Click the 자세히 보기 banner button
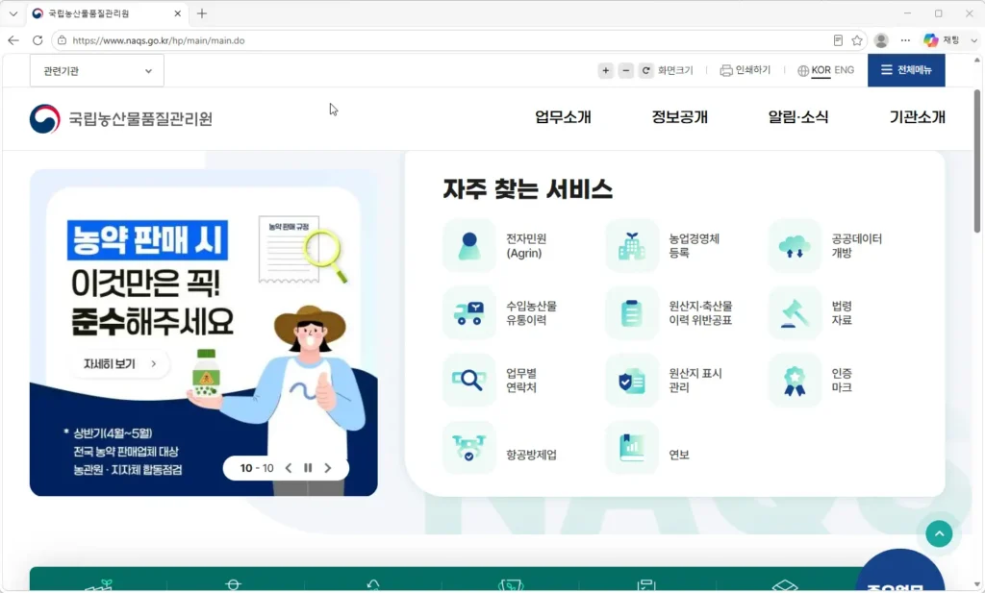The width and height of the screenshot is (985, 593). point(118,364)
